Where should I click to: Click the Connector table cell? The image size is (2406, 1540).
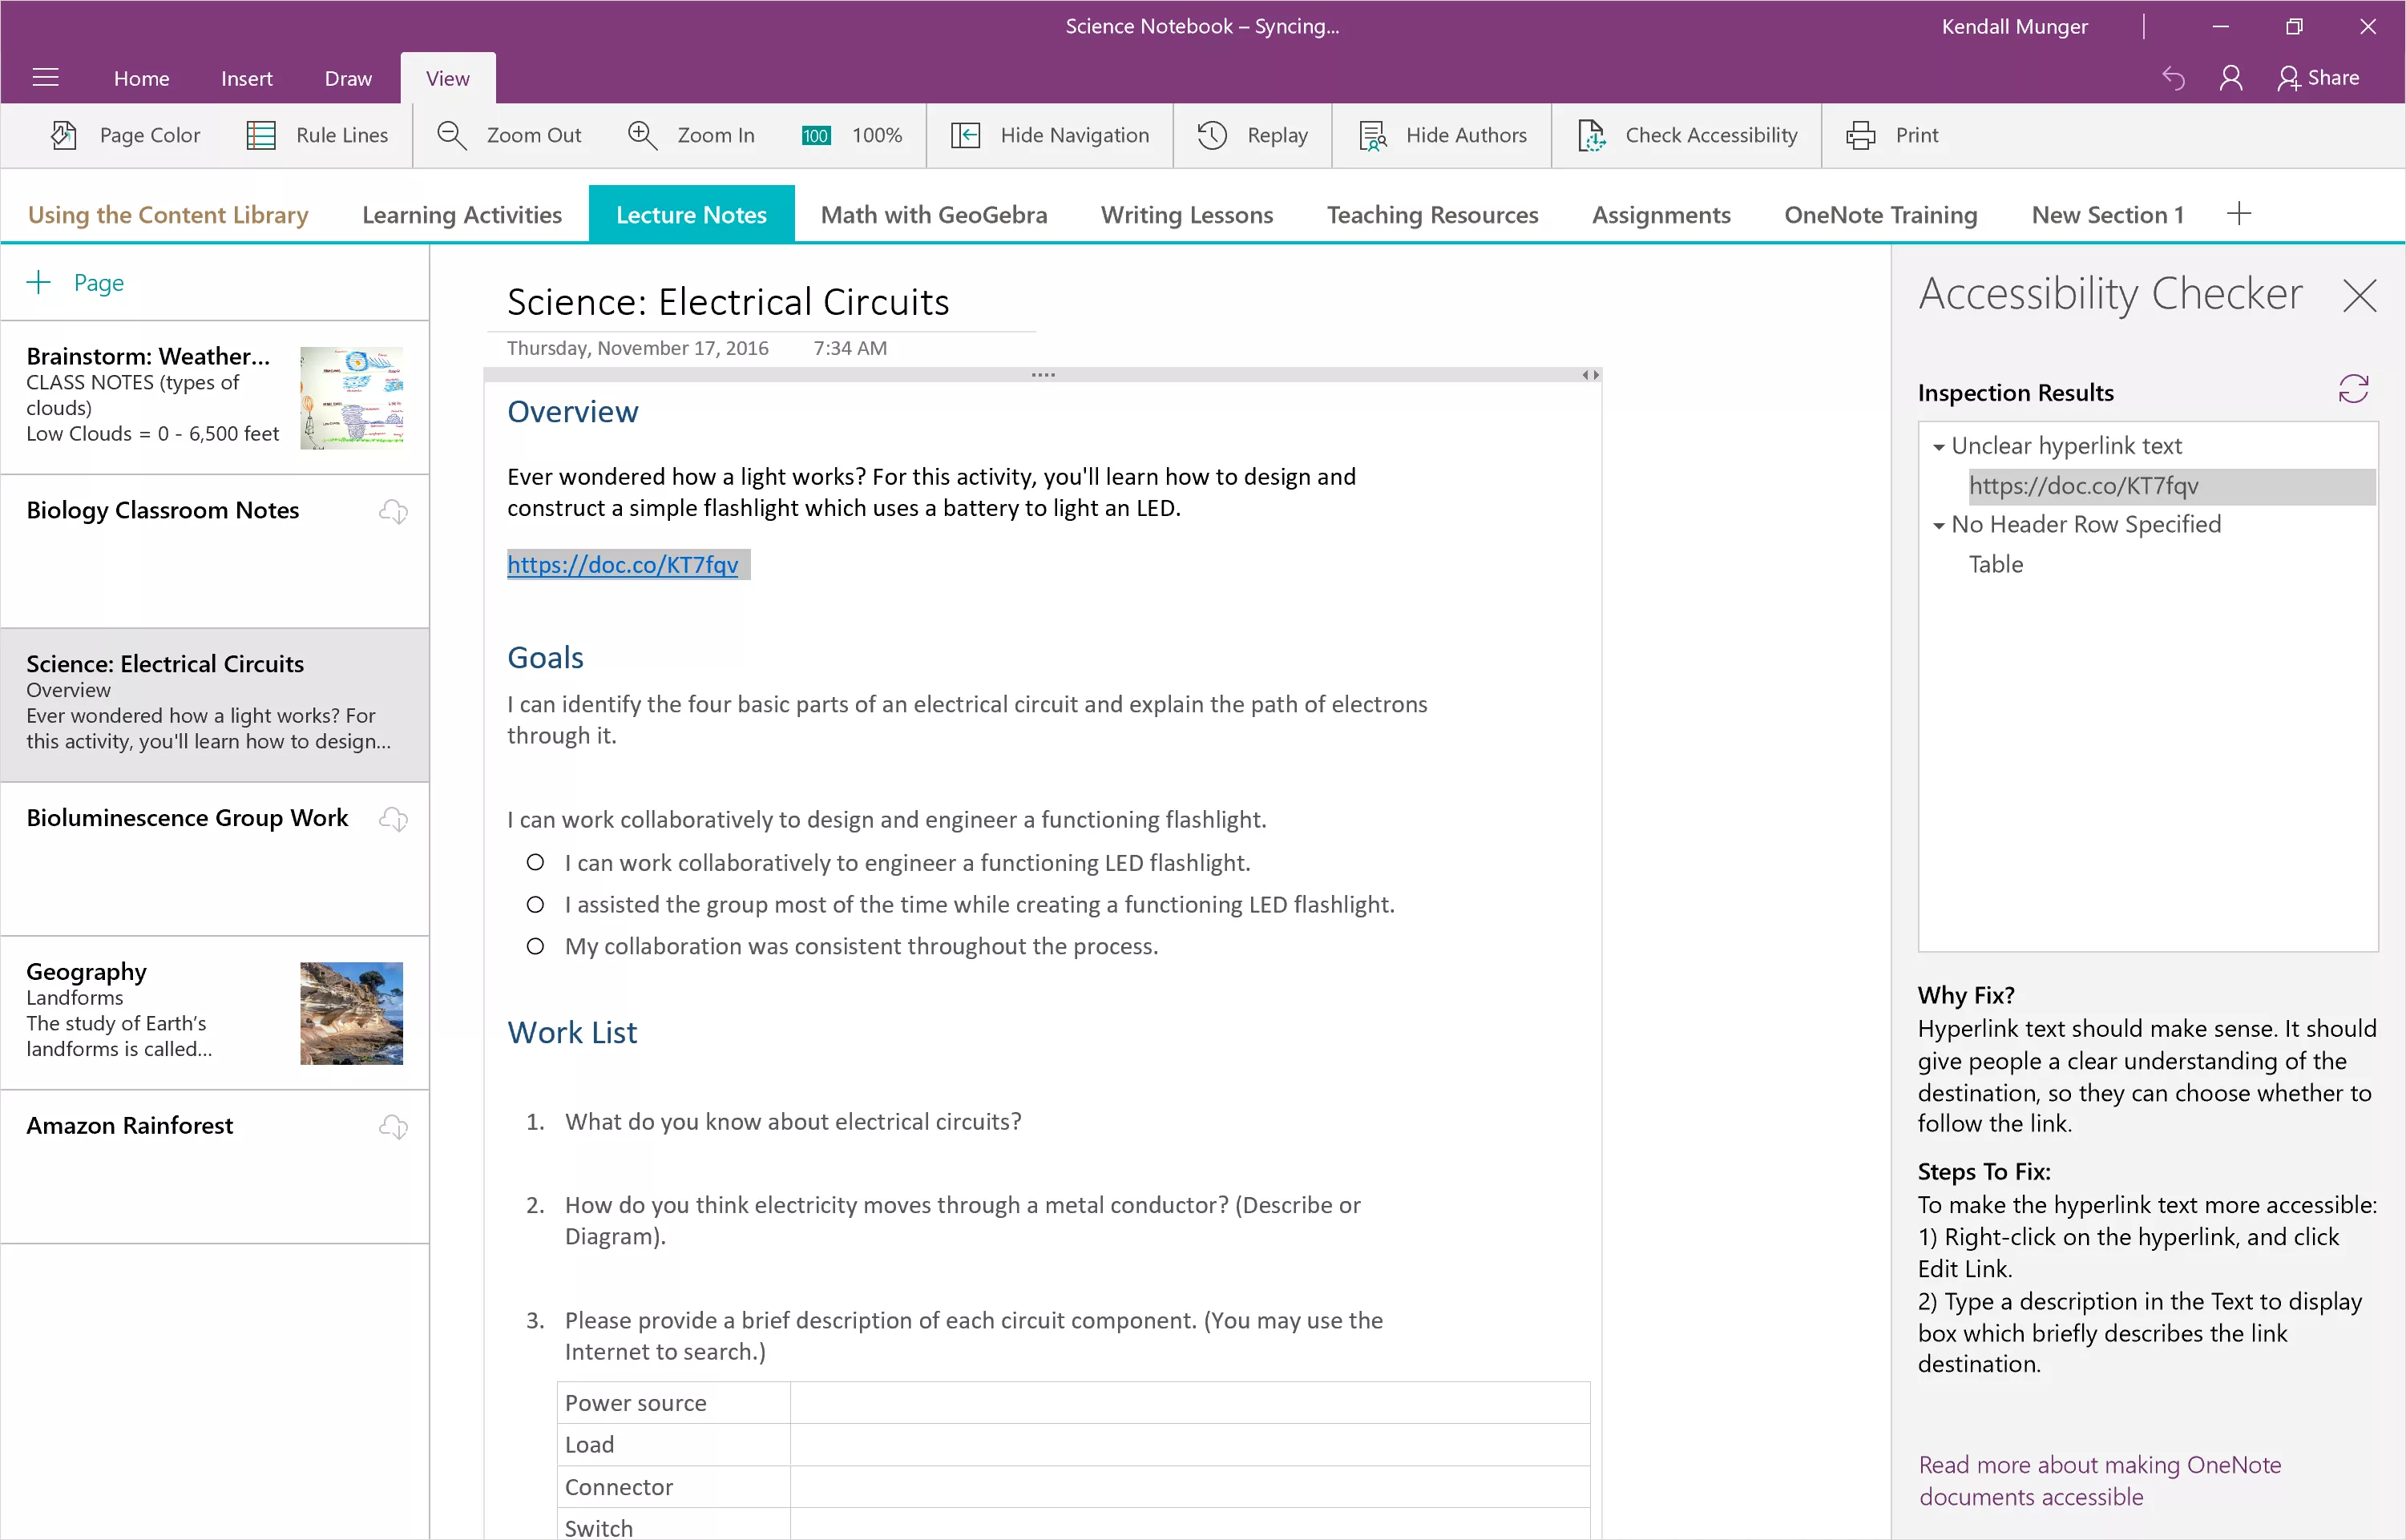[673, 1487]
